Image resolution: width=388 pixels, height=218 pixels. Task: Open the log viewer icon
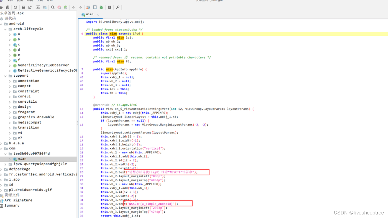coord(109,7)
